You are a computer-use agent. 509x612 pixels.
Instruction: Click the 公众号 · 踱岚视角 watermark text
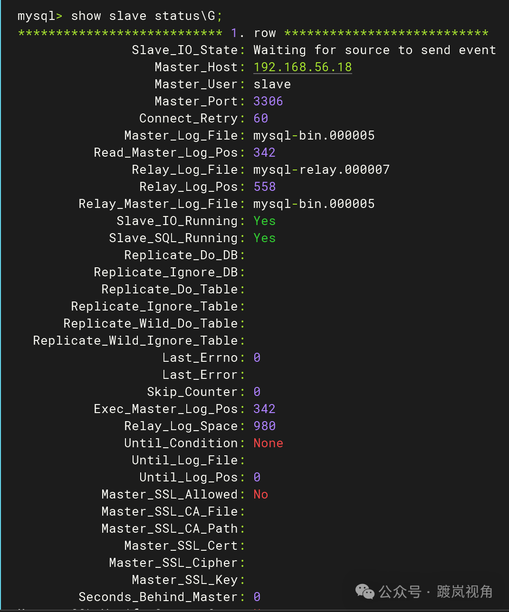[435, 592]
